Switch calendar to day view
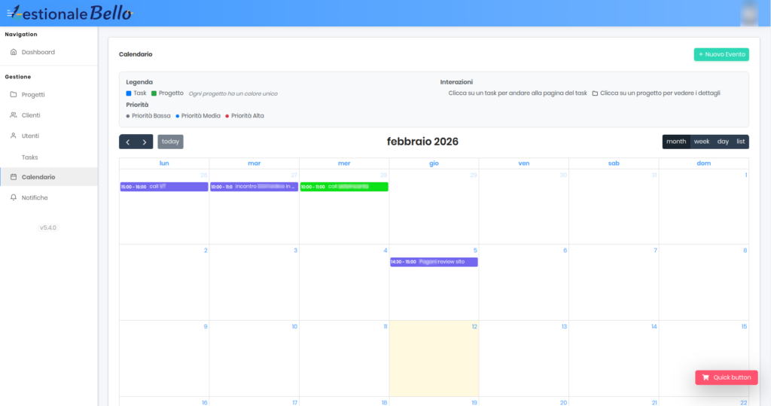 pyautogui.click(x=722, y=142)
